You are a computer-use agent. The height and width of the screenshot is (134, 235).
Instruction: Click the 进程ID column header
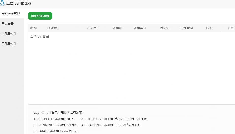click(x=117, y=28)
